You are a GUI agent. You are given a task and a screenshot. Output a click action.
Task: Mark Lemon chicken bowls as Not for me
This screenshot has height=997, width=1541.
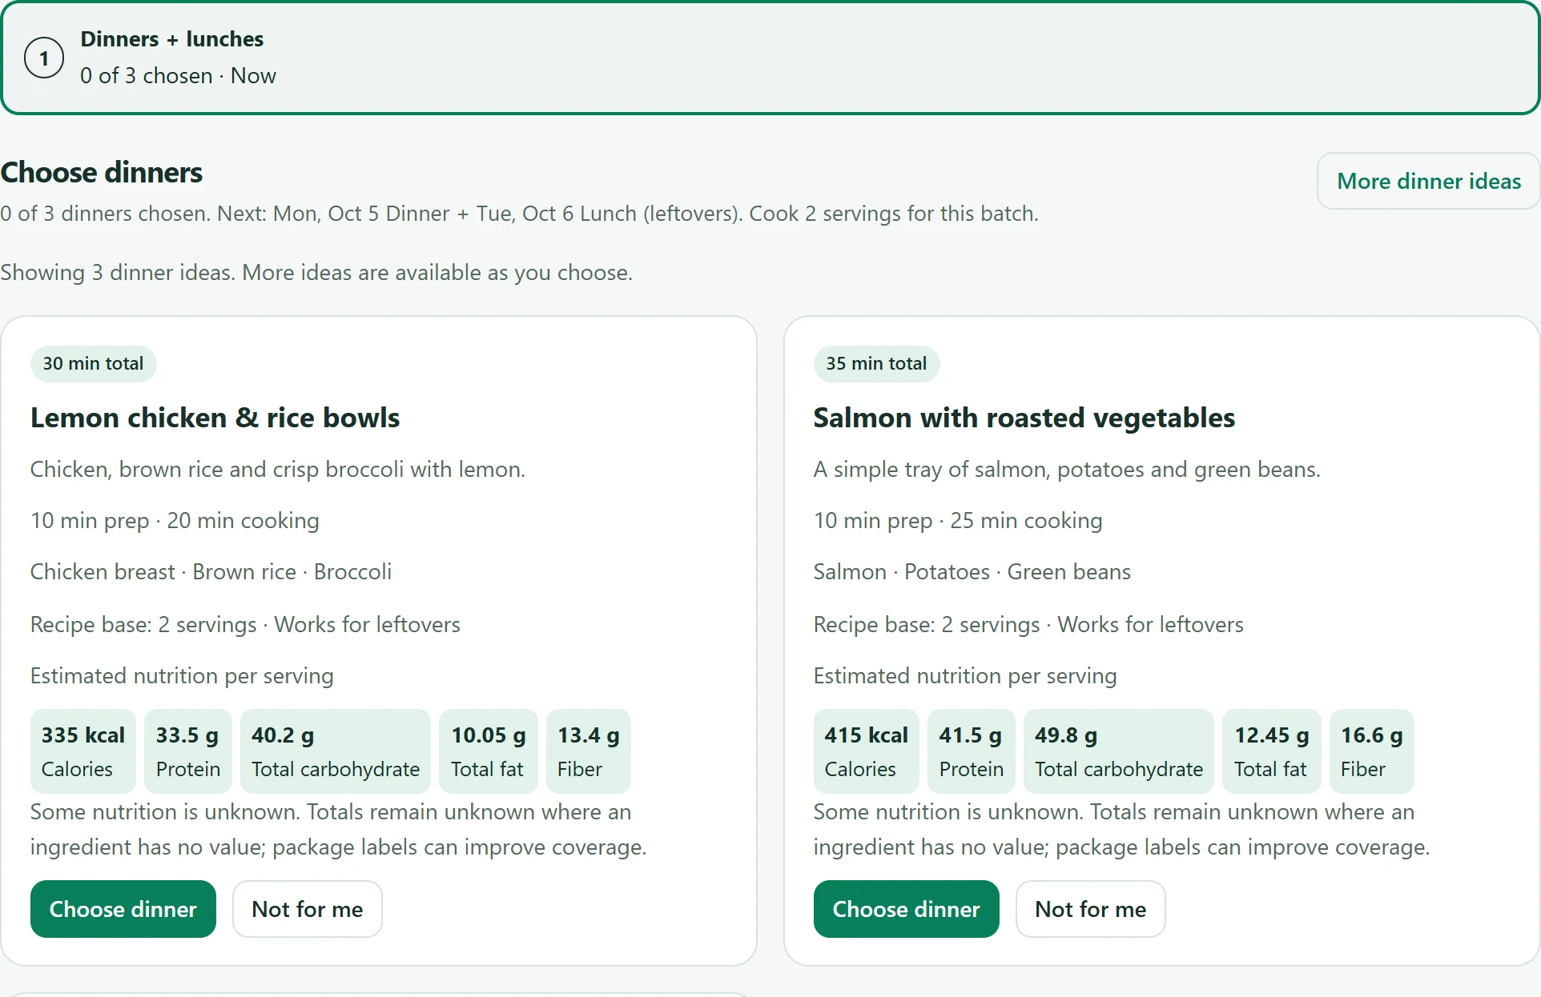[x=308, y=909]
